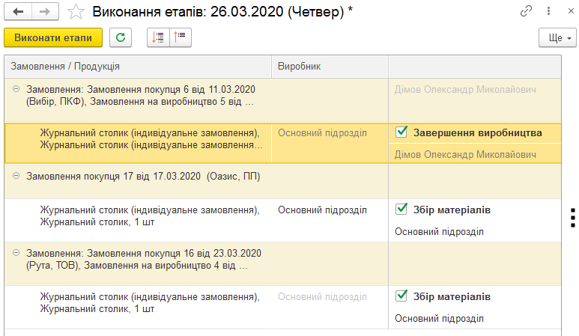This screenshot has width=579, height=336.
Task: Collapse the Замовлення покупця 6 group
Action: [x=16, y=89]
